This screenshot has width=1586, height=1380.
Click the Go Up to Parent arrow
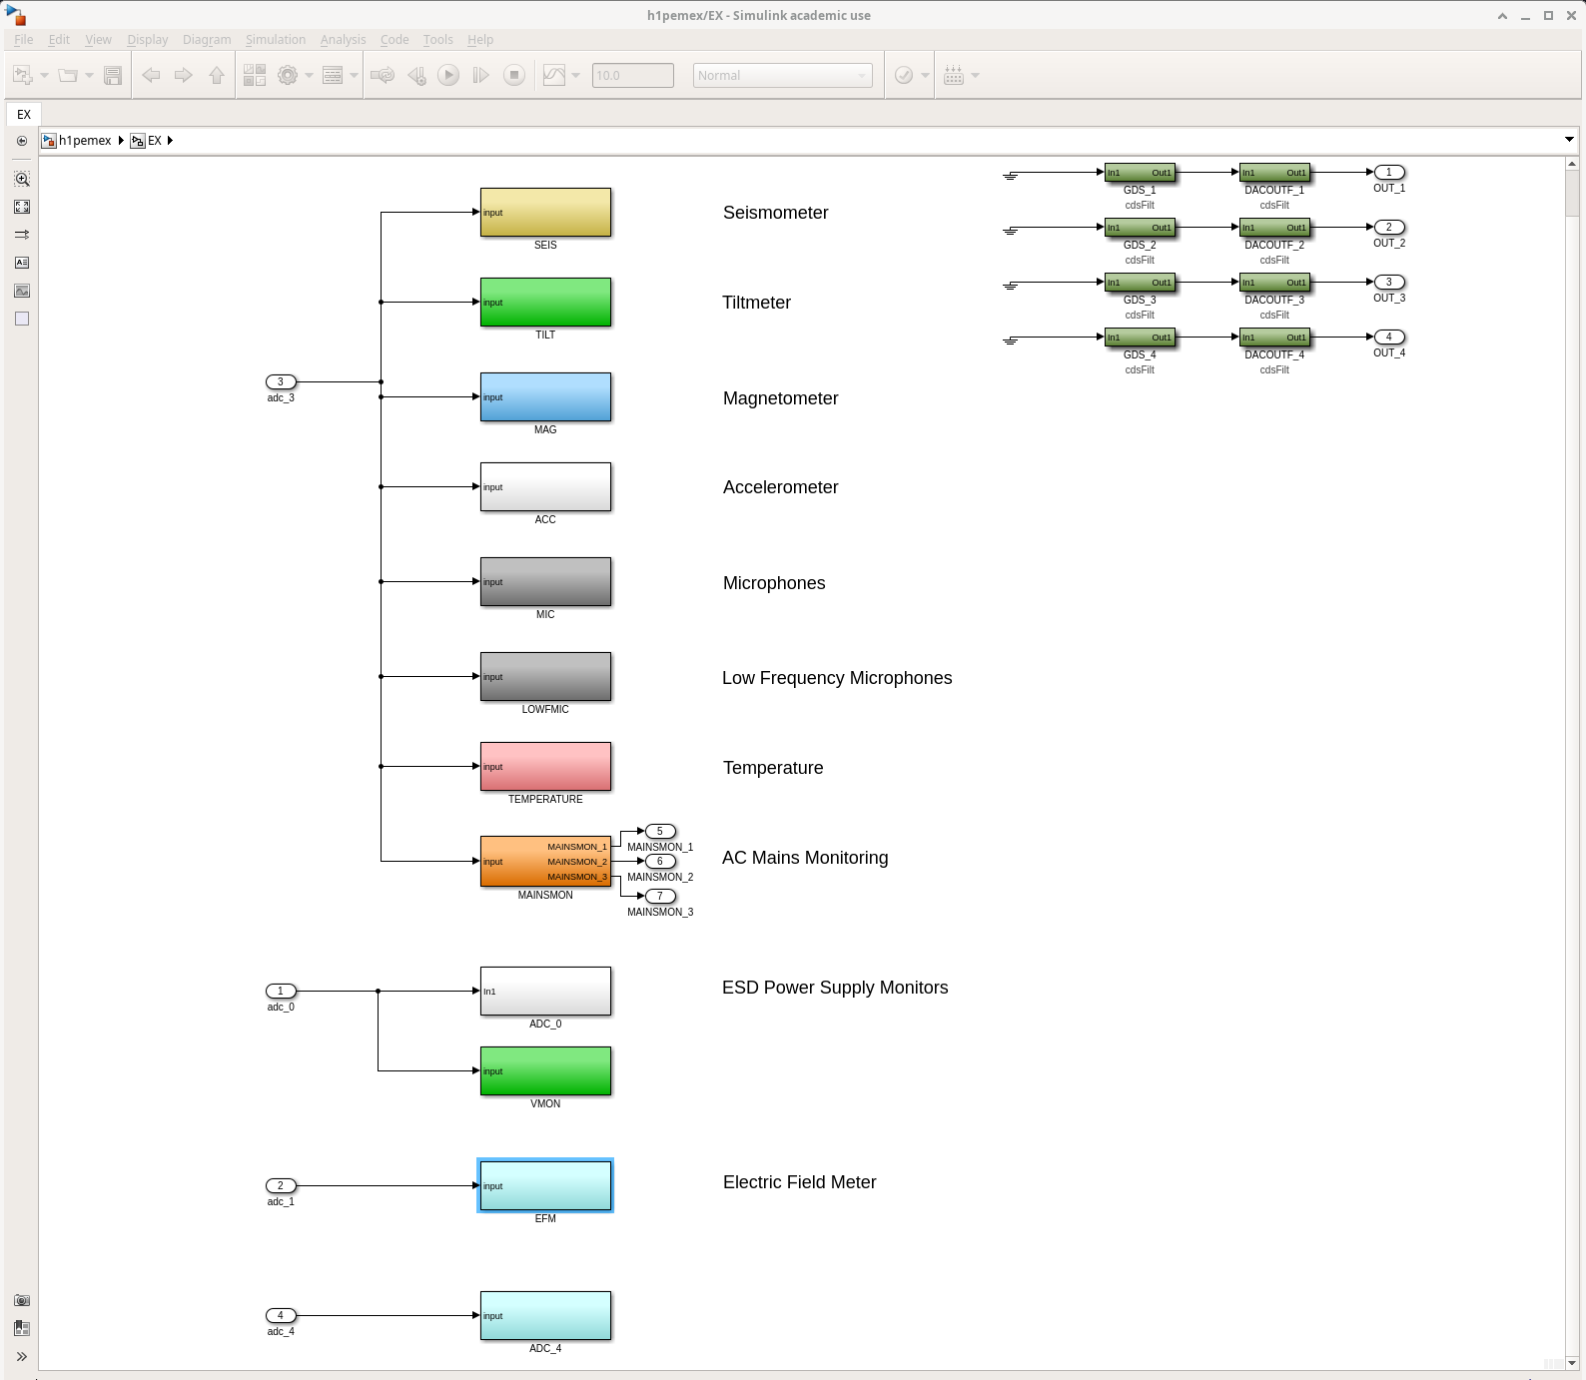pos(217,76)
